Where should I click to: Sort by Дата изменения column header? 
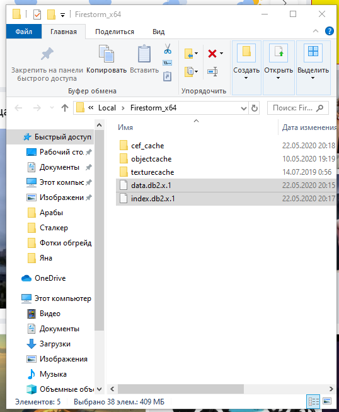[309, 127]
